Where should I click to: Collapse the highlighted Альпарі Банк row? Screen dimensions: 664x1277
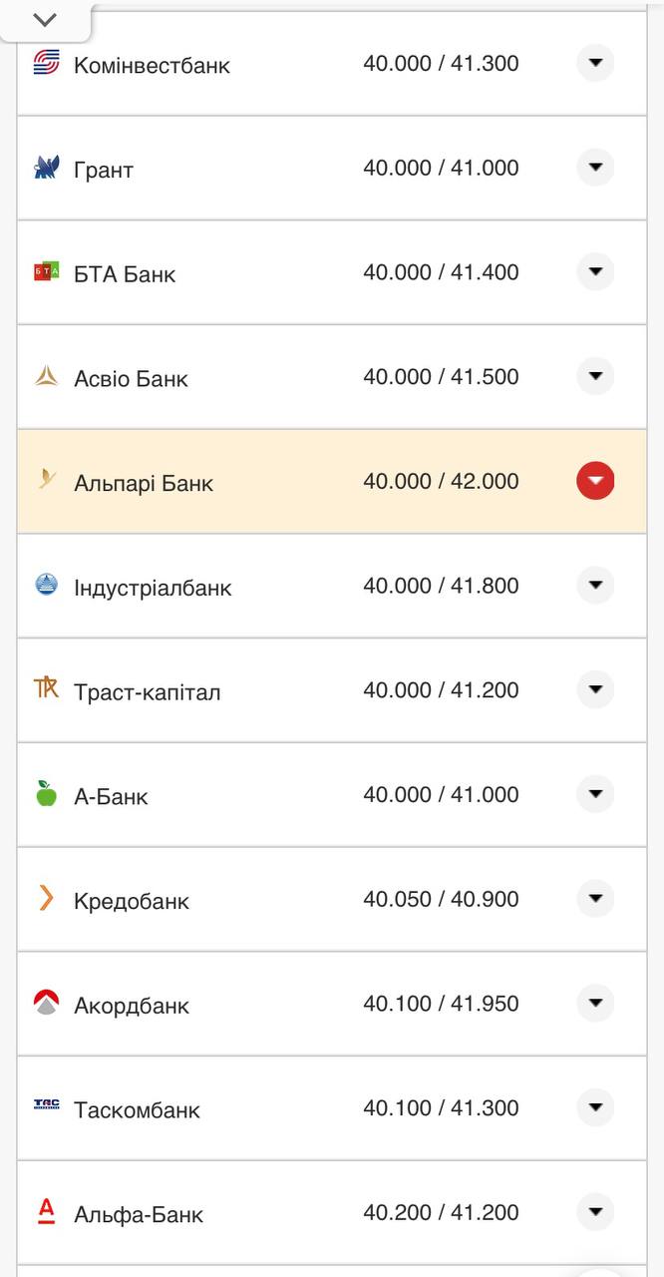click(595, 481)
